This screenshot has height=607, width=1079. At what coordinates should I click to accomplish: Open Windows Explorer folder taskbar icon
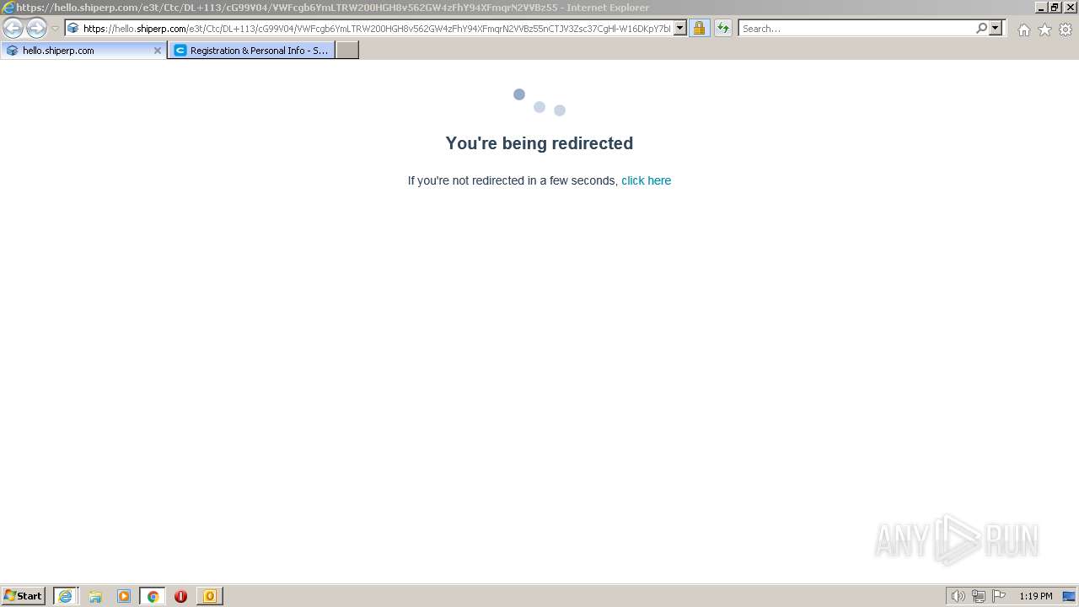tap(95, 596)
